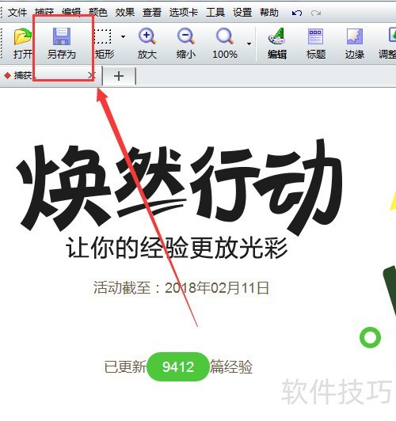Expand the zoom options dropdown arrow
The image size is (396, 421).
249,44
